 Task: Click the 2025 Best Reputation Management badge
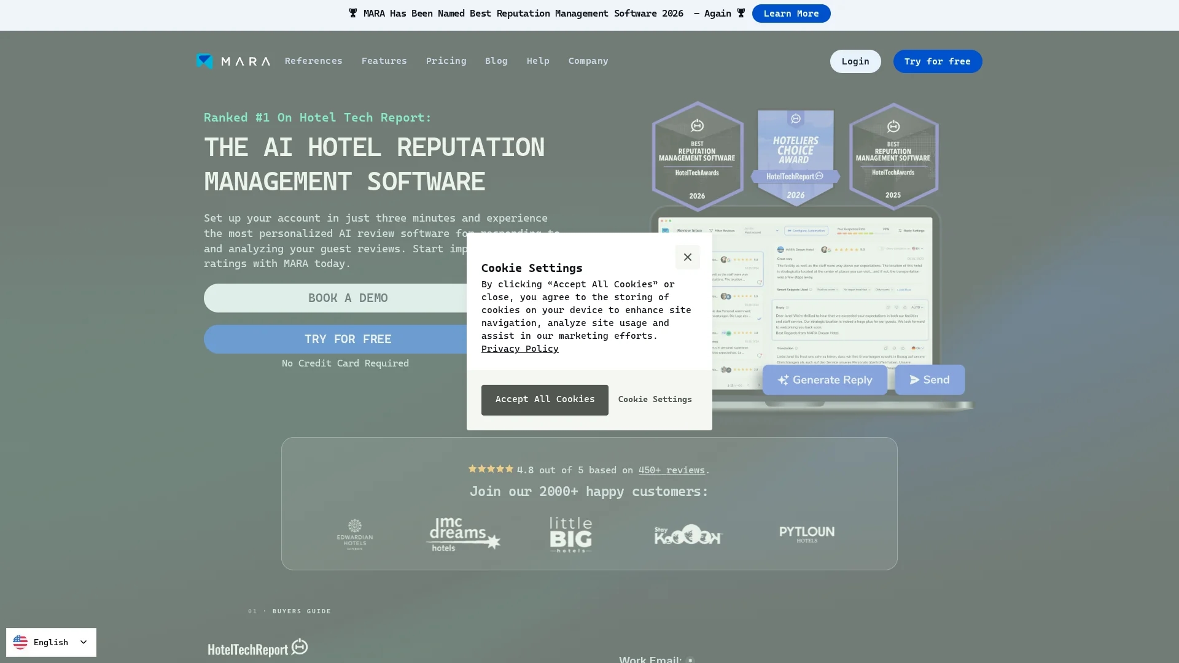click(893, 157)
